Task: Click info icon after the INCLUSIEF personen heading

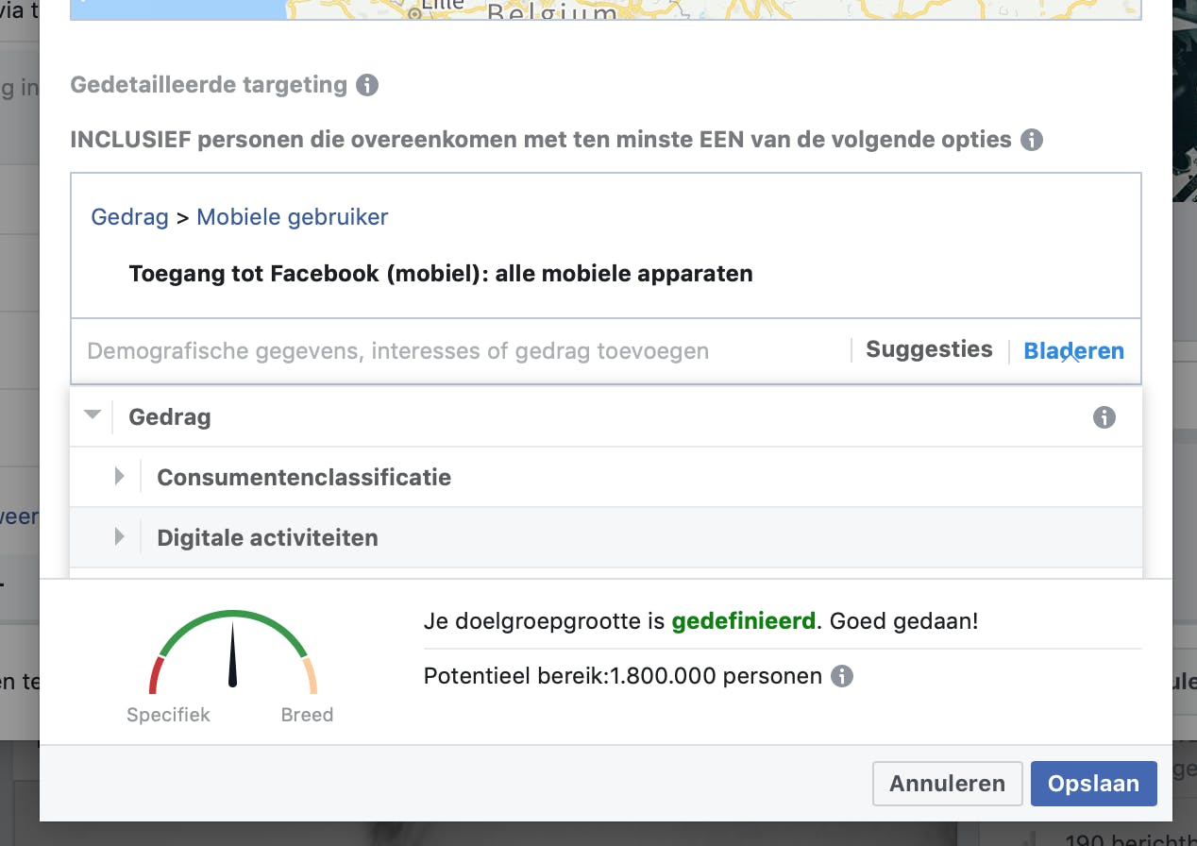Action: click(x=1032, y=141)
